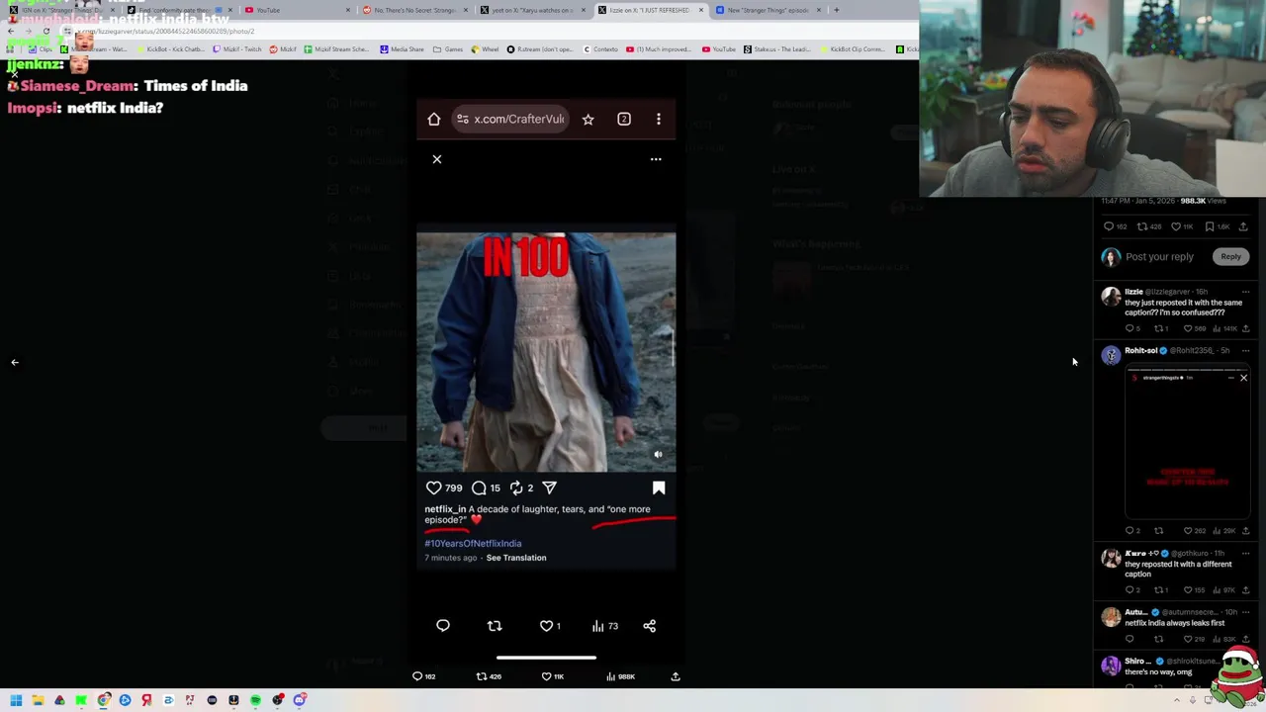Open the Contexto bookmark
The image size is (1266, 712).
(600, 49)
